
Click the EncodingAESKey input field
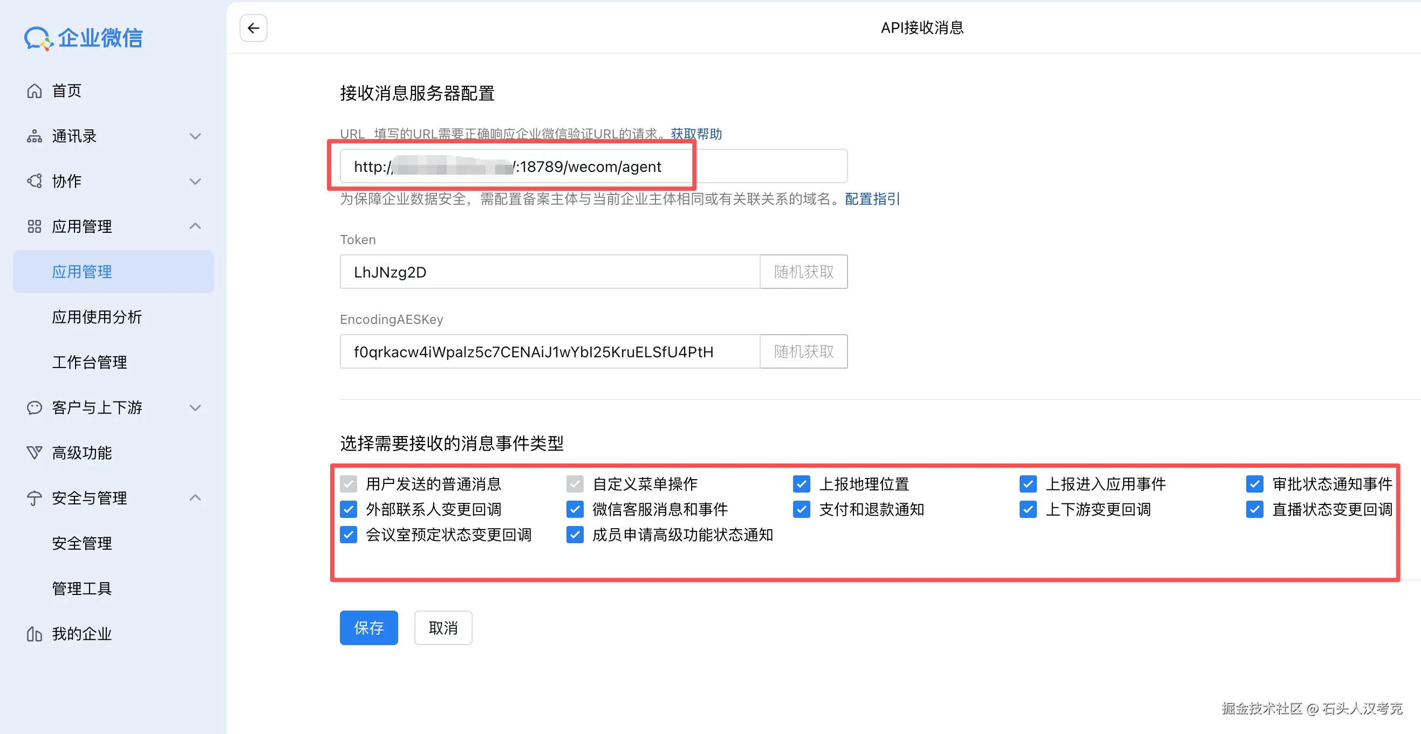click(x=549, y=351)
